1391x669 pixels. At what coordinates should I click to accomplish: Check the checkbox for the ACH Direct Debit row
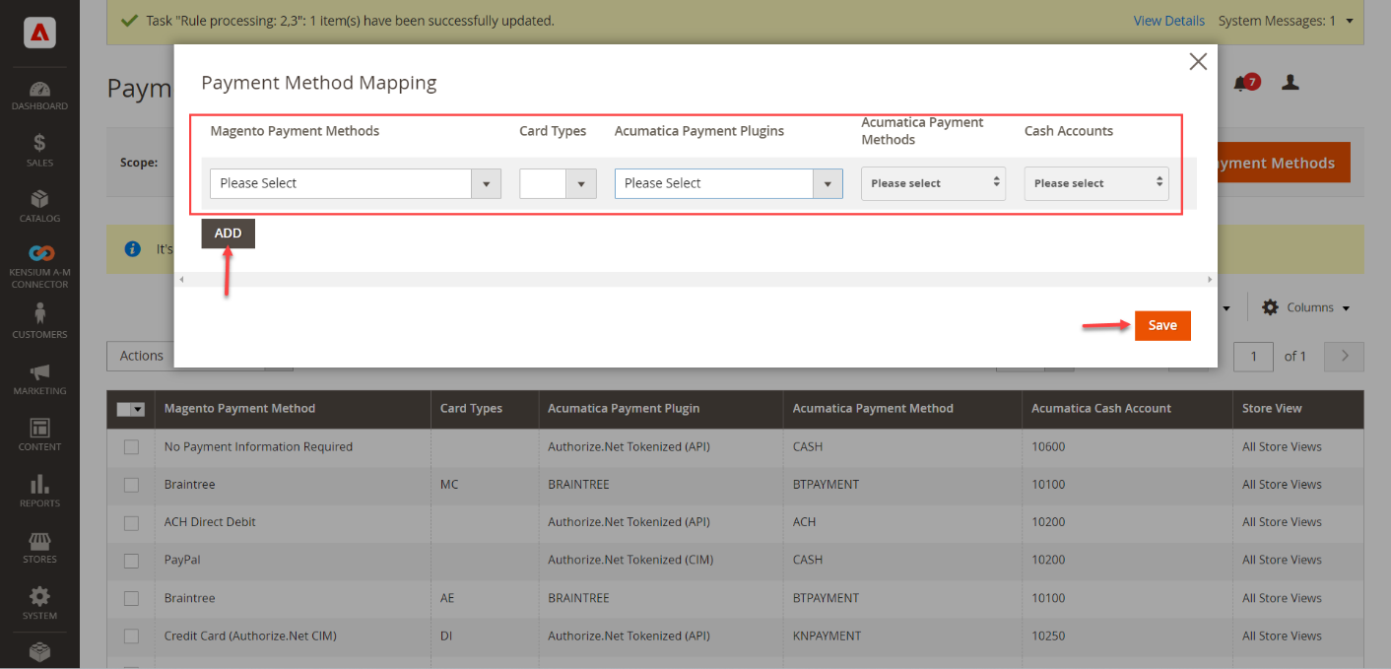131,522
